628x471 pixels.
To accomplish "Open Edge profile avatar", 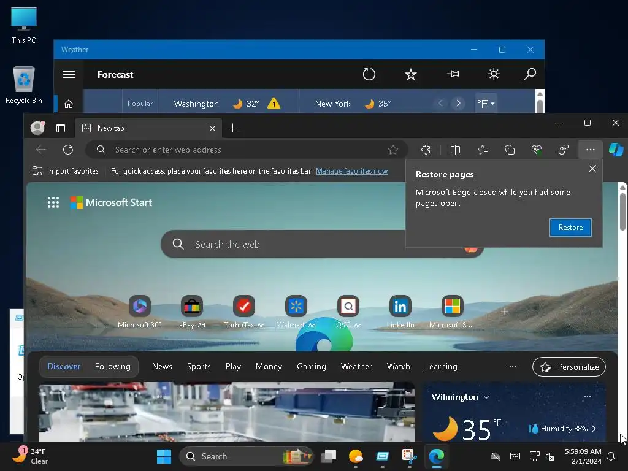I will click(37, 128).
